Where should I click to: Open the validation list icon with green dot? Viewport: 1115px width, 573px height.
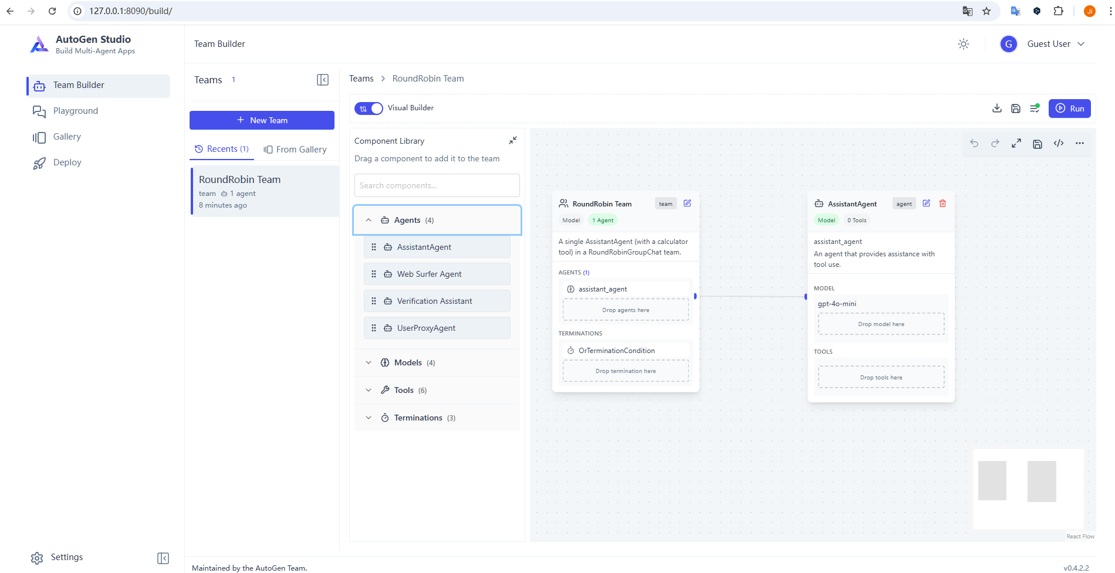click(x=1035, y=108)
